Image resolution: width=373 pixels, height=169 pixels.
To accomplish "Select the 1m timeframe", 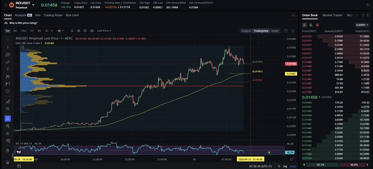I will [x=7, y=31].
